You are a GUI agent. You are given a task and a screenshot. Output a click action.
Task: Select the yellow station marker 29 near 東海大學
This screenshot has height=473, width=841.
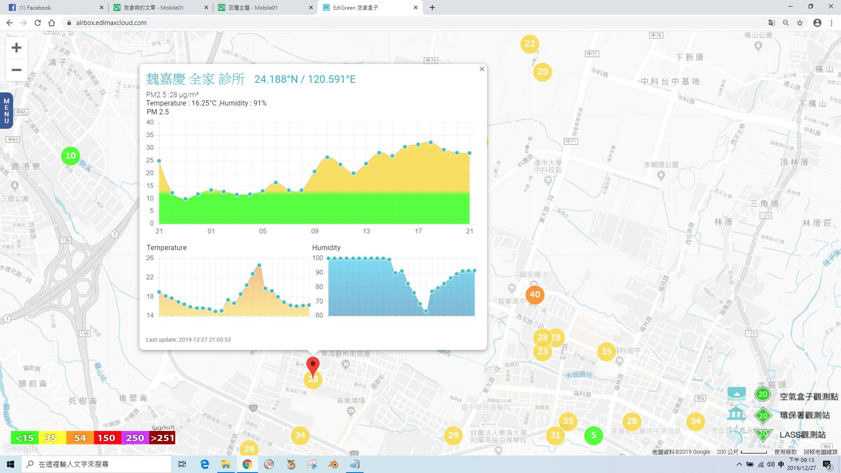tap(453, 435)
